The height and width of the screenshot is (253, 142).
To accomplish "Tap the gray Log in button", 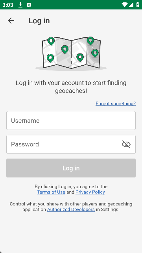I will point(71,168).
